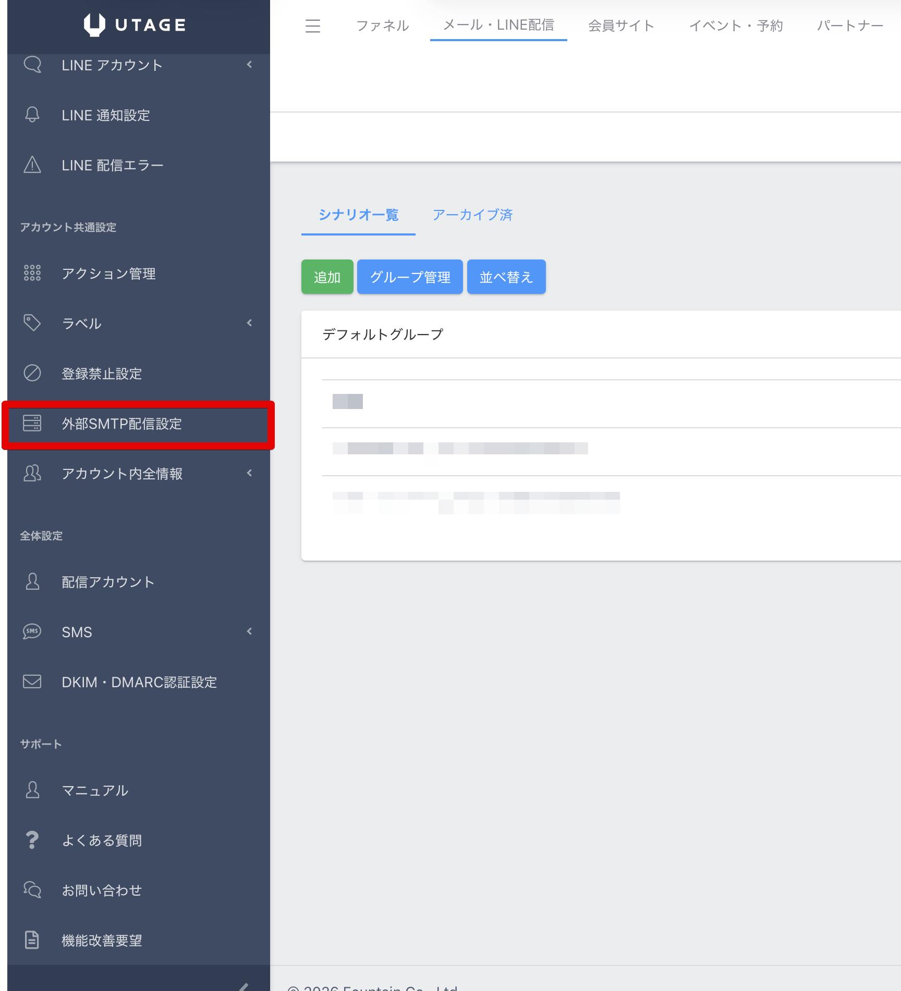The width and height of the screenshot is (901, 991).
Task: Click the FAQ question mark icon
Action: tap(32, 840)
